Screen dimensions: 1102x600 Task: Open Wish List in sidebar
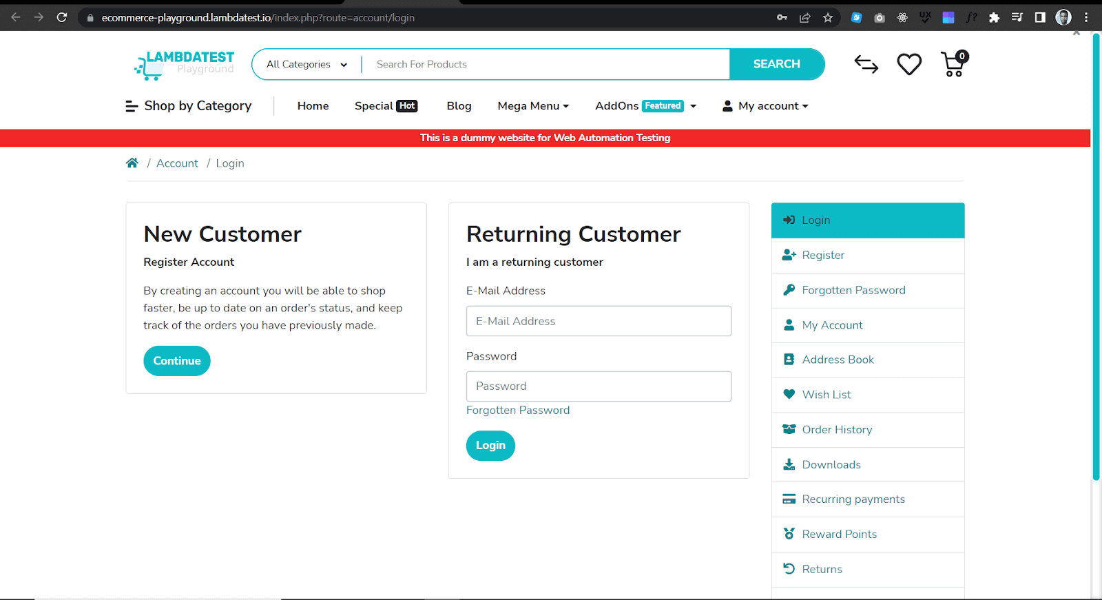click(x=868, y=395)
